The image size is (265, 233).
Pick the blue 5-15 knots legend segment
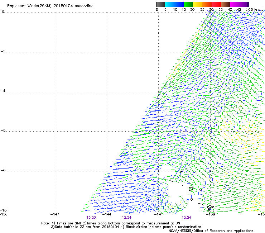coord(174,4)
